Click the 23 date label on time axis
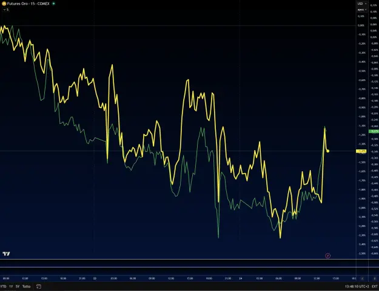The image size is (379, 291). [95, 278]
